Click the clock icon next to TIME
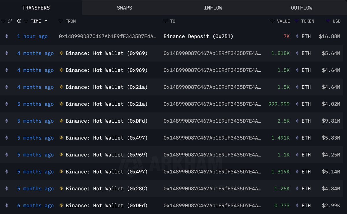 (x=19, y=21)
